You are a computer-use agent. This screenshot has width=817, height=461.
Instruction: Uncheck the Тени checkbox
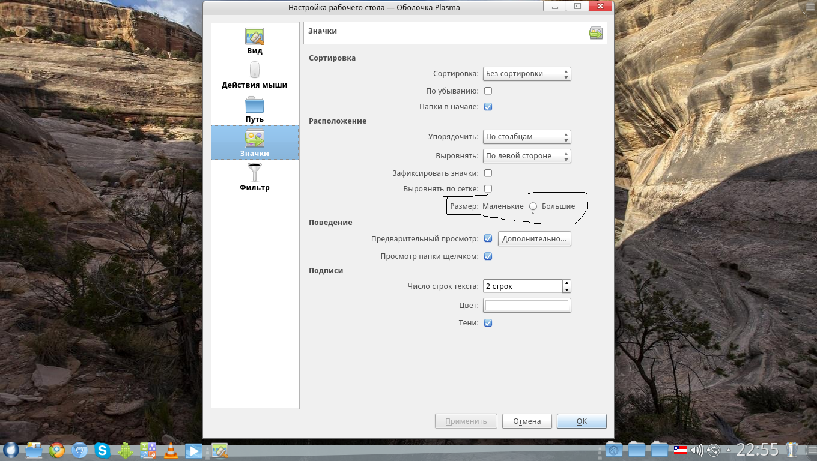point(488,323)
